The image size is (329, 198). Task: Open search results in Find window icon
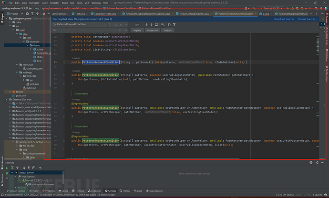pyautogui.click(x=156, y=24)
